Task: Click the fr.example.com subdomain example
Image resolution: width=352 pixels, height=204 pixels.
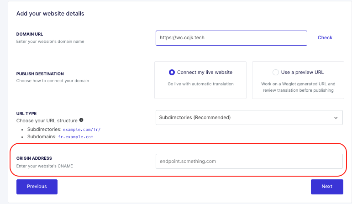Action: (76, 136)
